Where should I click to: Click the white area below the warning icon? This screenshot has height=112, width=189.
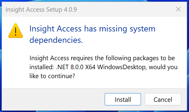tap(16, 63)
